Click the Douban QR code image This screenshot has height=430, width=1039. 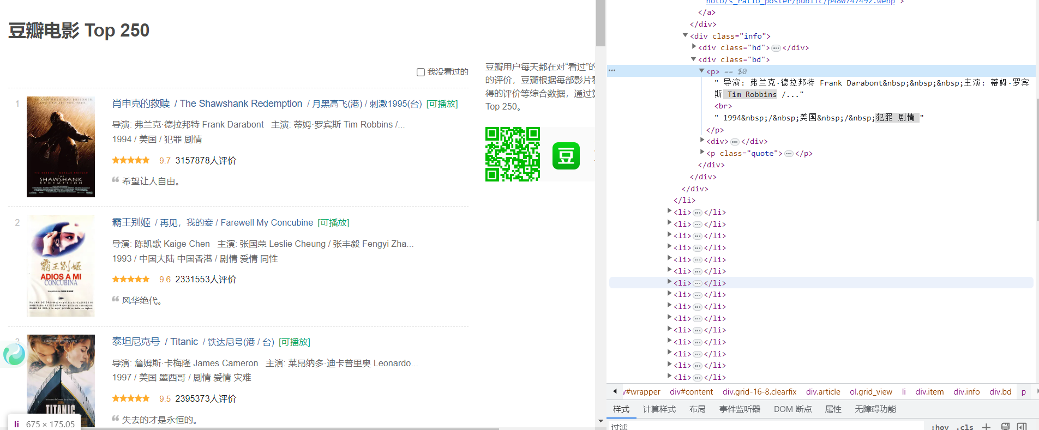[x=513, y=154]
